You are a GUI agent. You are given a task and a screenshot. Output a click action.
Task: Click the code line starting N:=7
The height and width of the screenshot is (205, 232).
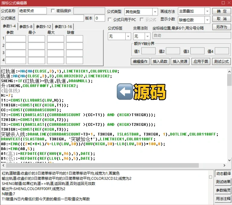tap(7, 95)
